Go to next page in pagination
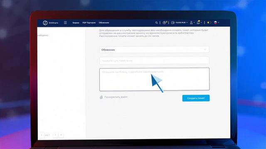The height and width of the screenshot is (149, 266). [55, 135]
